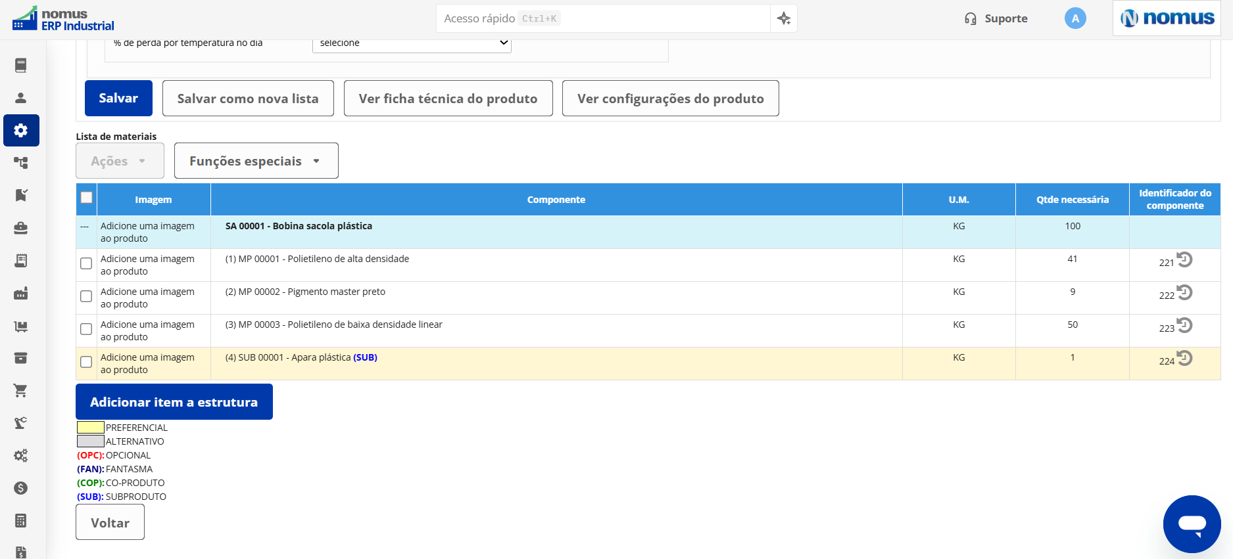Open the gear settings icon in sidebar

click(x=21, y=130)
